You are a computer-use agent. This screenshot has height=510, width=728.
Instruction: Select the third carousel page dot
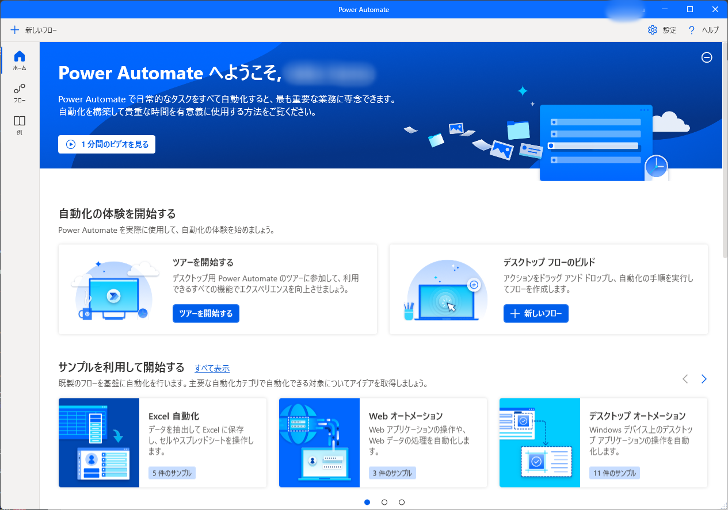coord(402,502)
